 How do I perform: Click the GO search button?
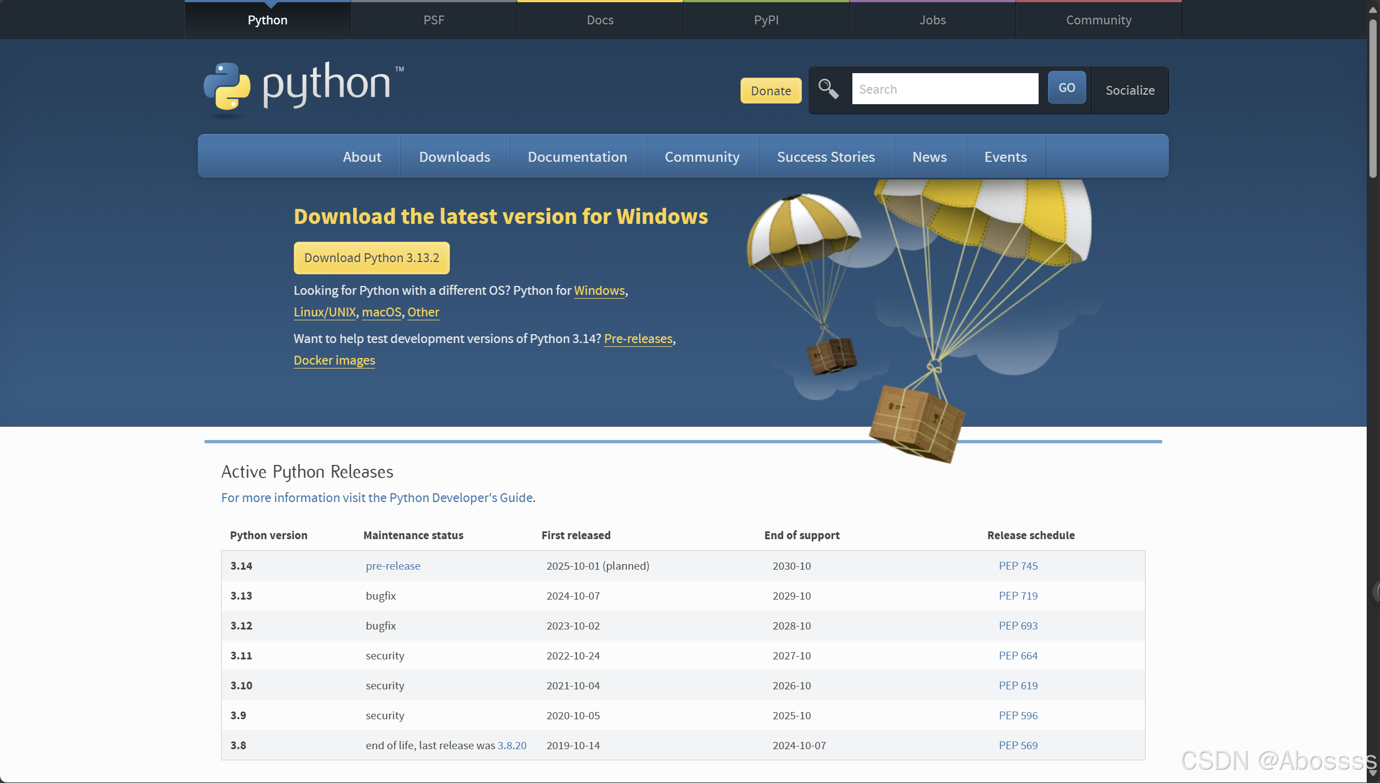(1067, 88)
